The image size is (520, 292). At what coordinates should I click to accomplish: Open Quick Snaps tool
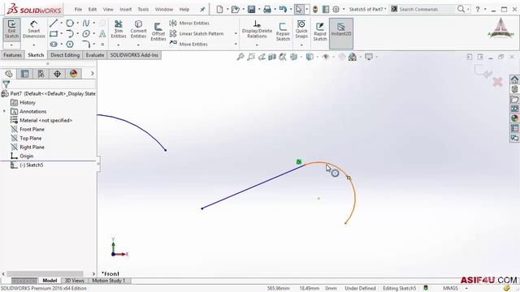pyautogui.click(x=301, y=29)
